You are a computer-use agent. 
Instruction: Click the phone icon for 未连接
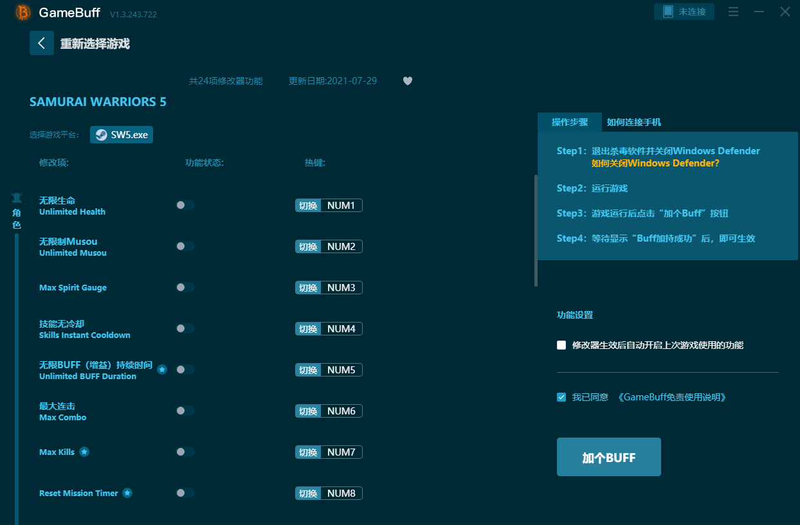pos(668,12)
